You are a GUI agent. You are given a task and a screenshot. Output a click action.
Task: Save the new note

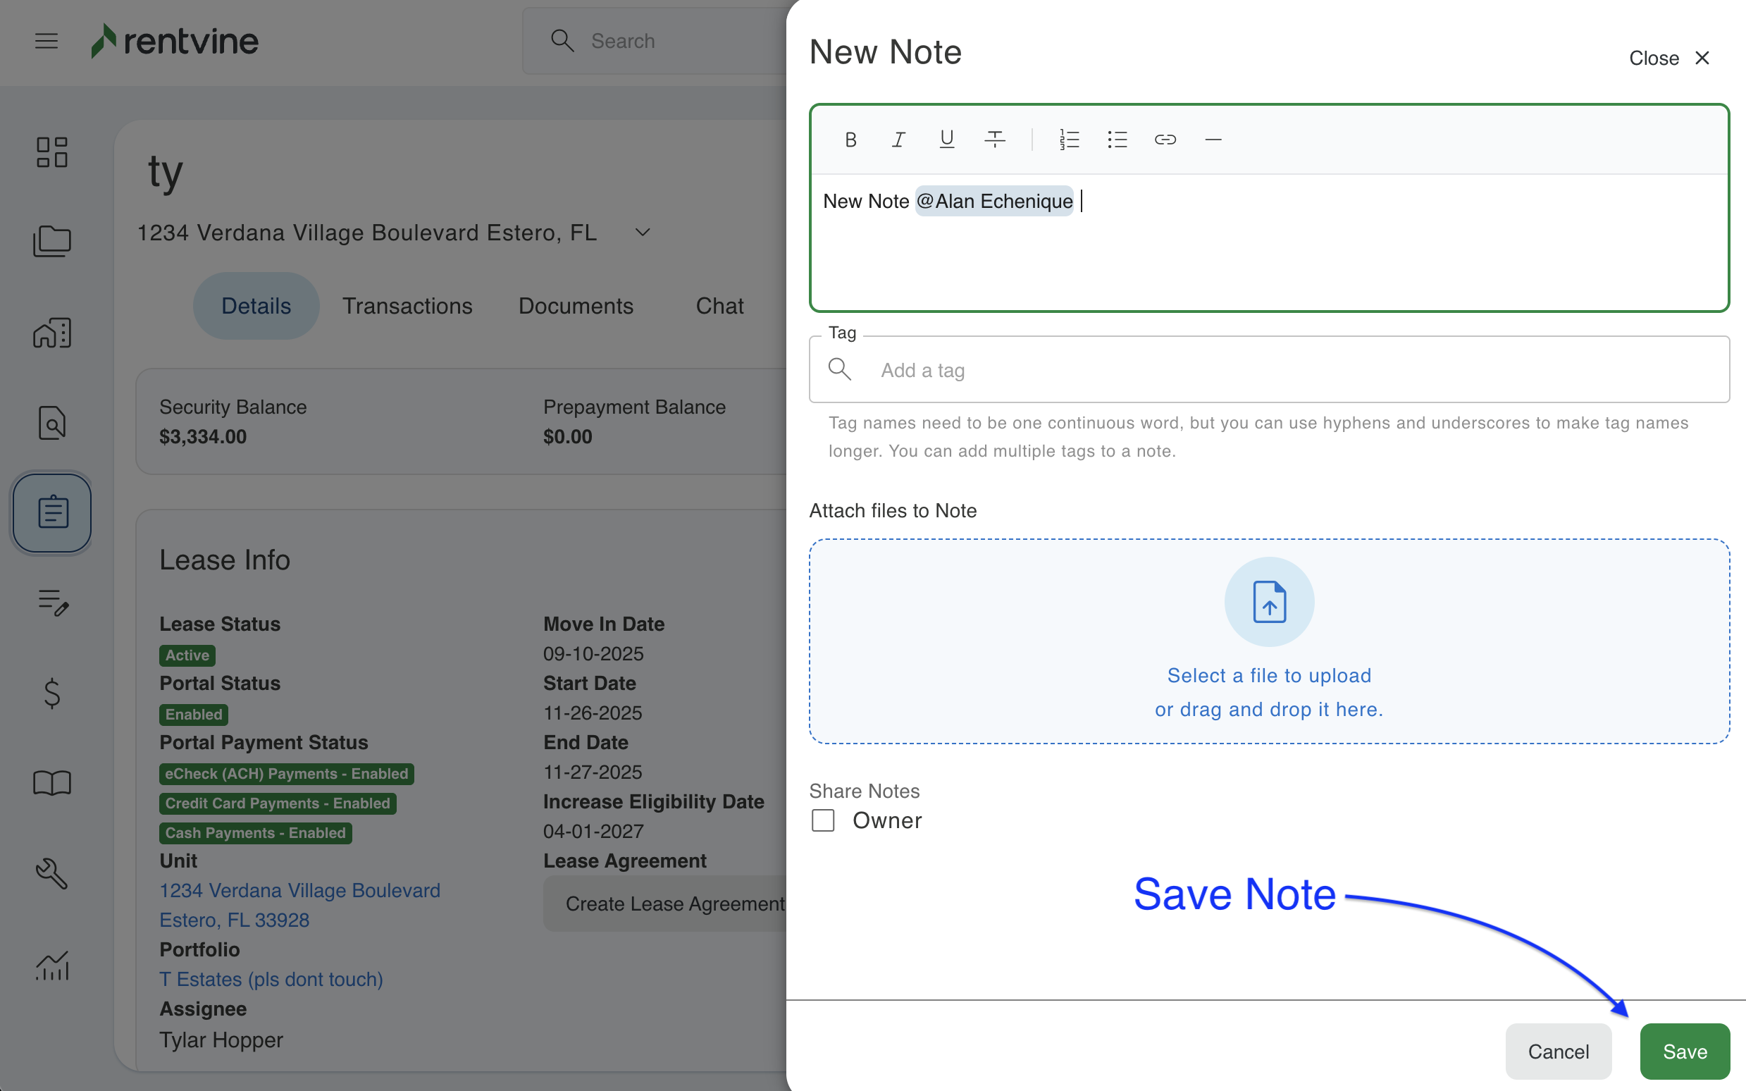(x=1684, y=1052)
